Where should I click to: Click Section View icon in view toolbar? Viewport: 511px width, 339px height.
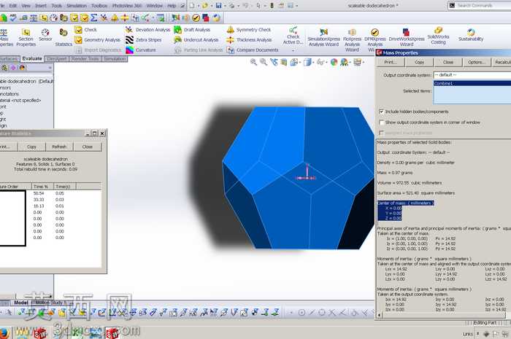[284, 62]
